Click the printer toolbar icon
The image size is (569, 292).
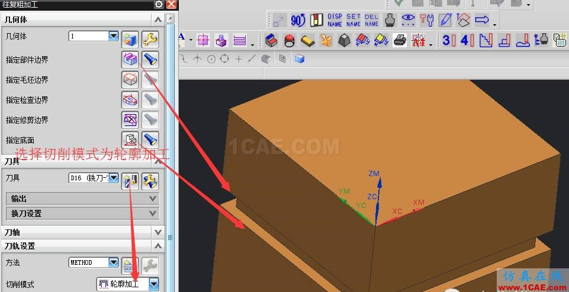400,40
